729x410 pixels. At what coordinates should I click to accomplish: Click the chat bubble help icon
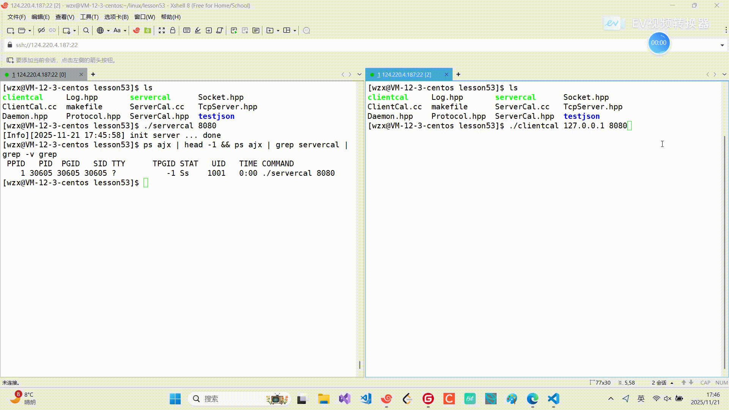point(306,30)
